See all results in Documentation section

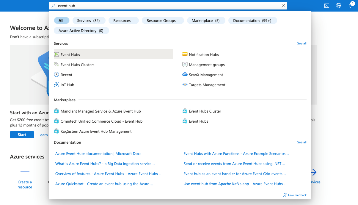302,142
